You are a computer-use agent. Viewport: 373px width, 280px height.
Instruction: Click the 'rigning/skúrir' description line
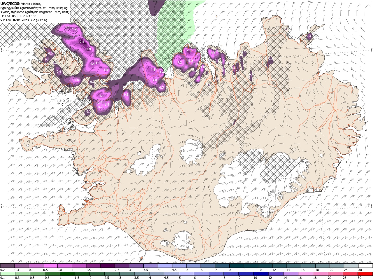34,8
